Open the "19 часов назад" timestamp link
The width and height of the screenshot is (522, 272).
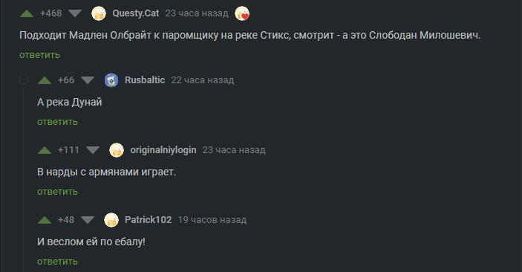(x=212, y=220)
